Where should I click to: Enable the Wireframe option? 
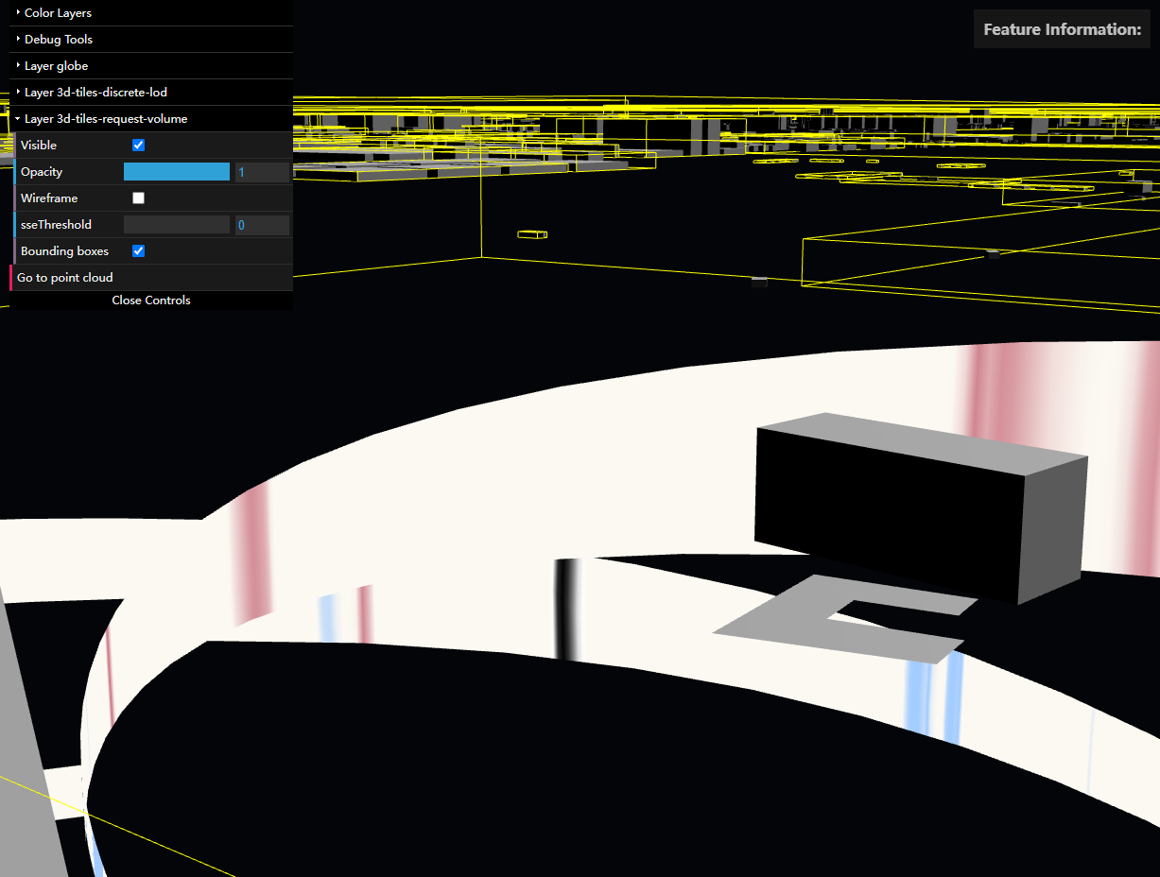pyautogui.click(x=138, y=198)
